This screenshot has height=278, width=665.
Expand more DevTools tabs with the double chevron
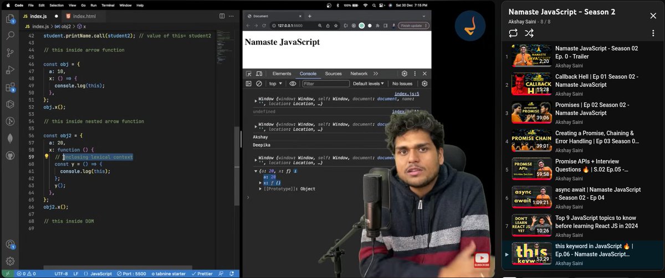coord(376,74)
